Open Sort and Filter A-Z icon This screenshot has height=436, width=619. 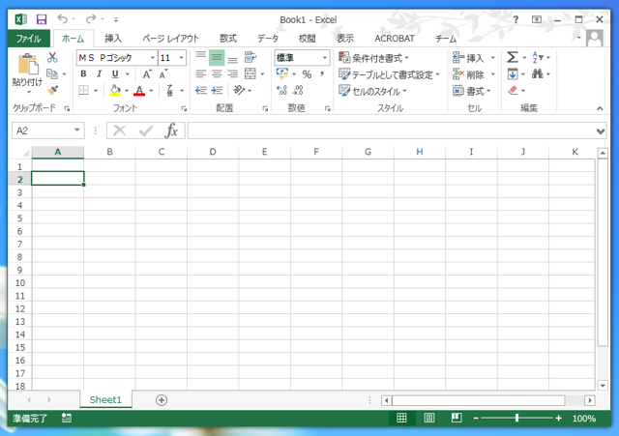[x=537, y=58]
